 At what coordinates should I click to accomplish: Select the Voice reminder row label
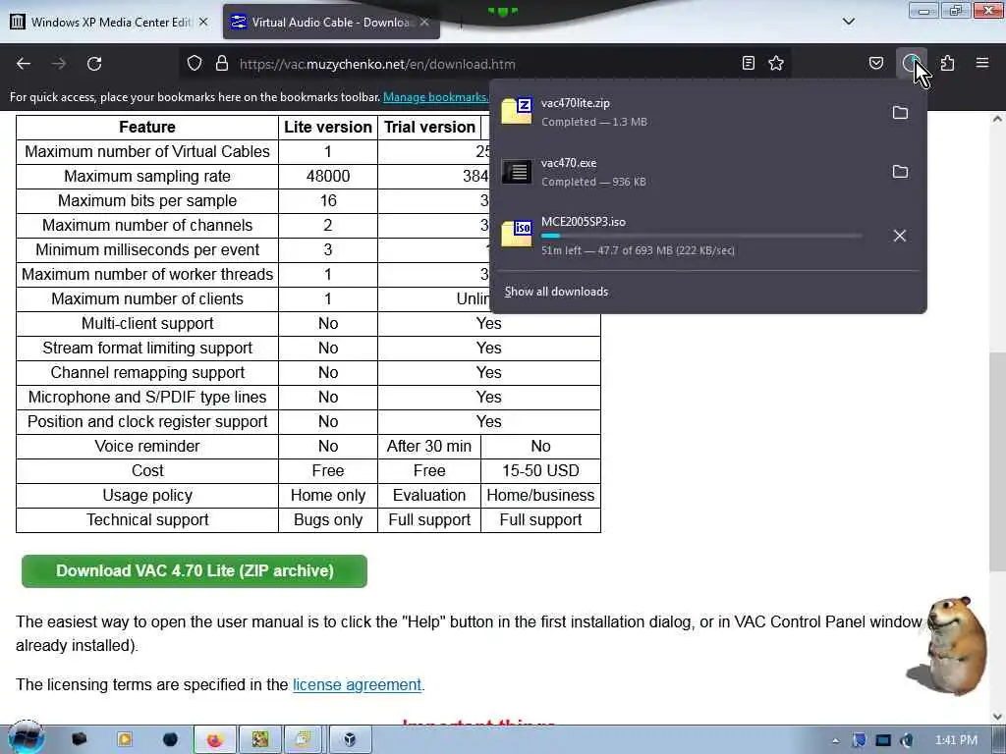click(x=147, y=447)
